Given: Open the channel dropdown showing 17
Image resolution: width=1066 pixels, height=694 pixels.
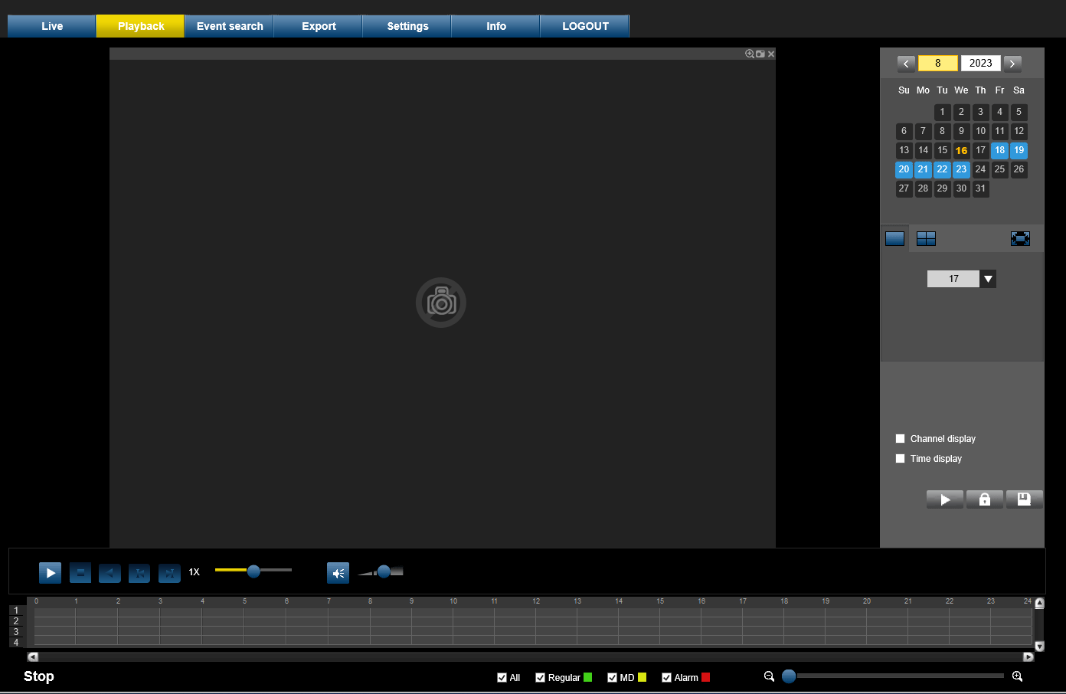Looking at the screenshot, I should 988,279.
